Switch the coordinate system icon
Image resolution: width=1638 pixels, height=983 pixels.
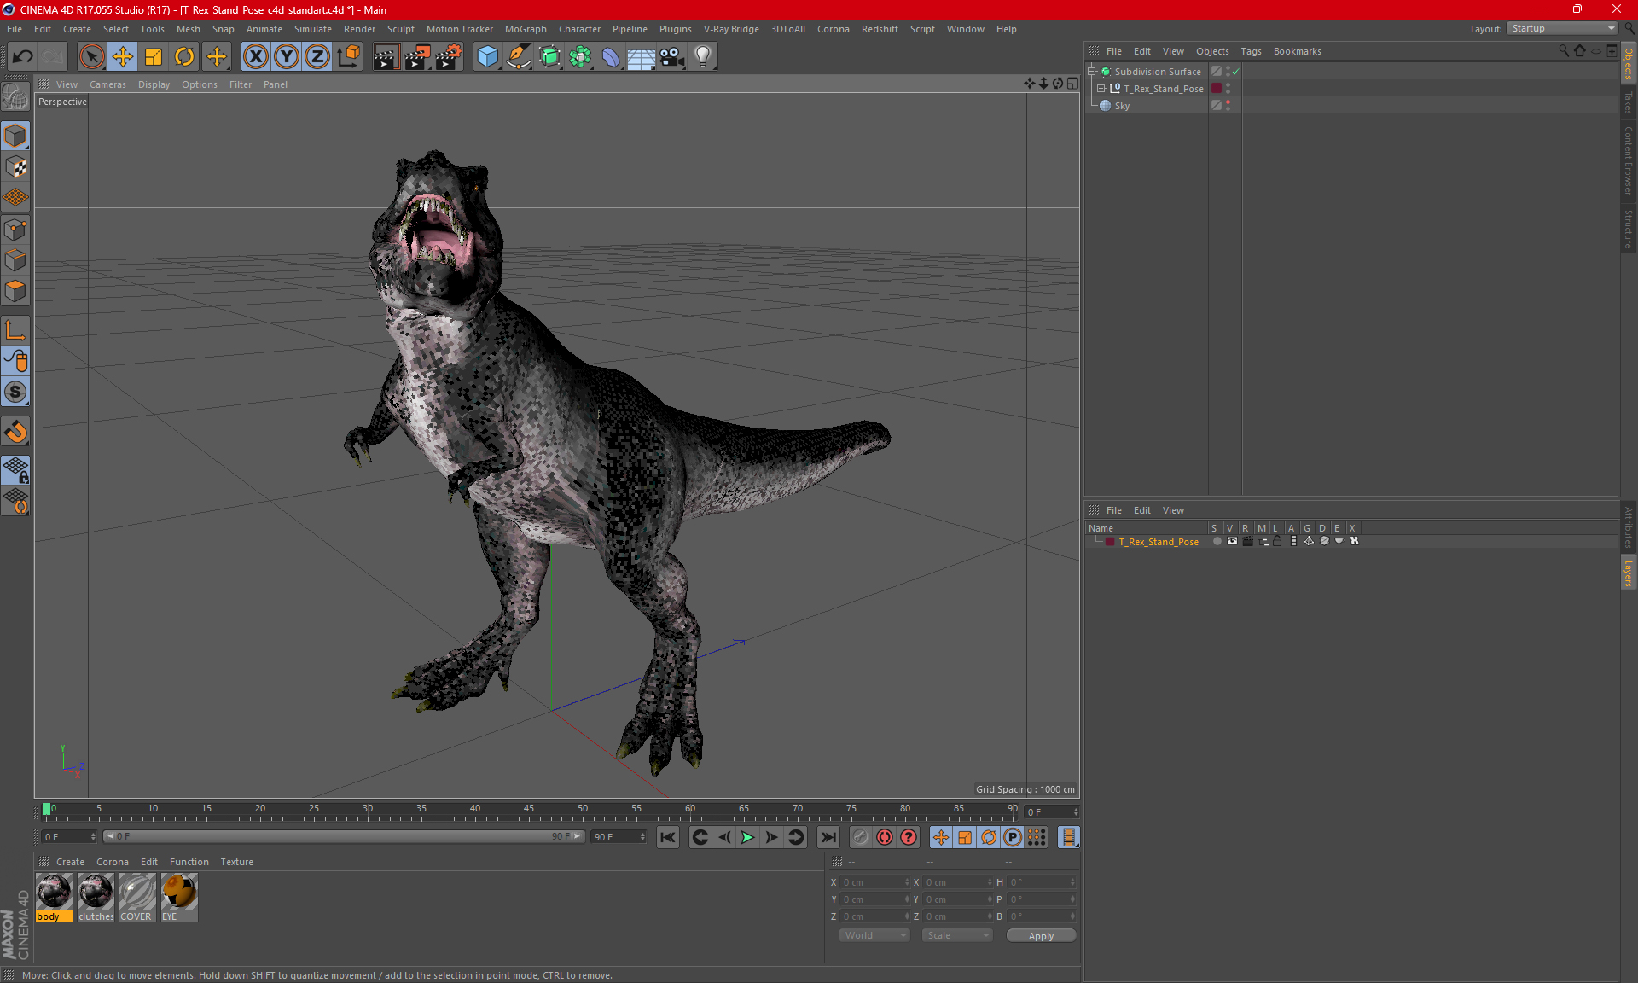point(349,56)
